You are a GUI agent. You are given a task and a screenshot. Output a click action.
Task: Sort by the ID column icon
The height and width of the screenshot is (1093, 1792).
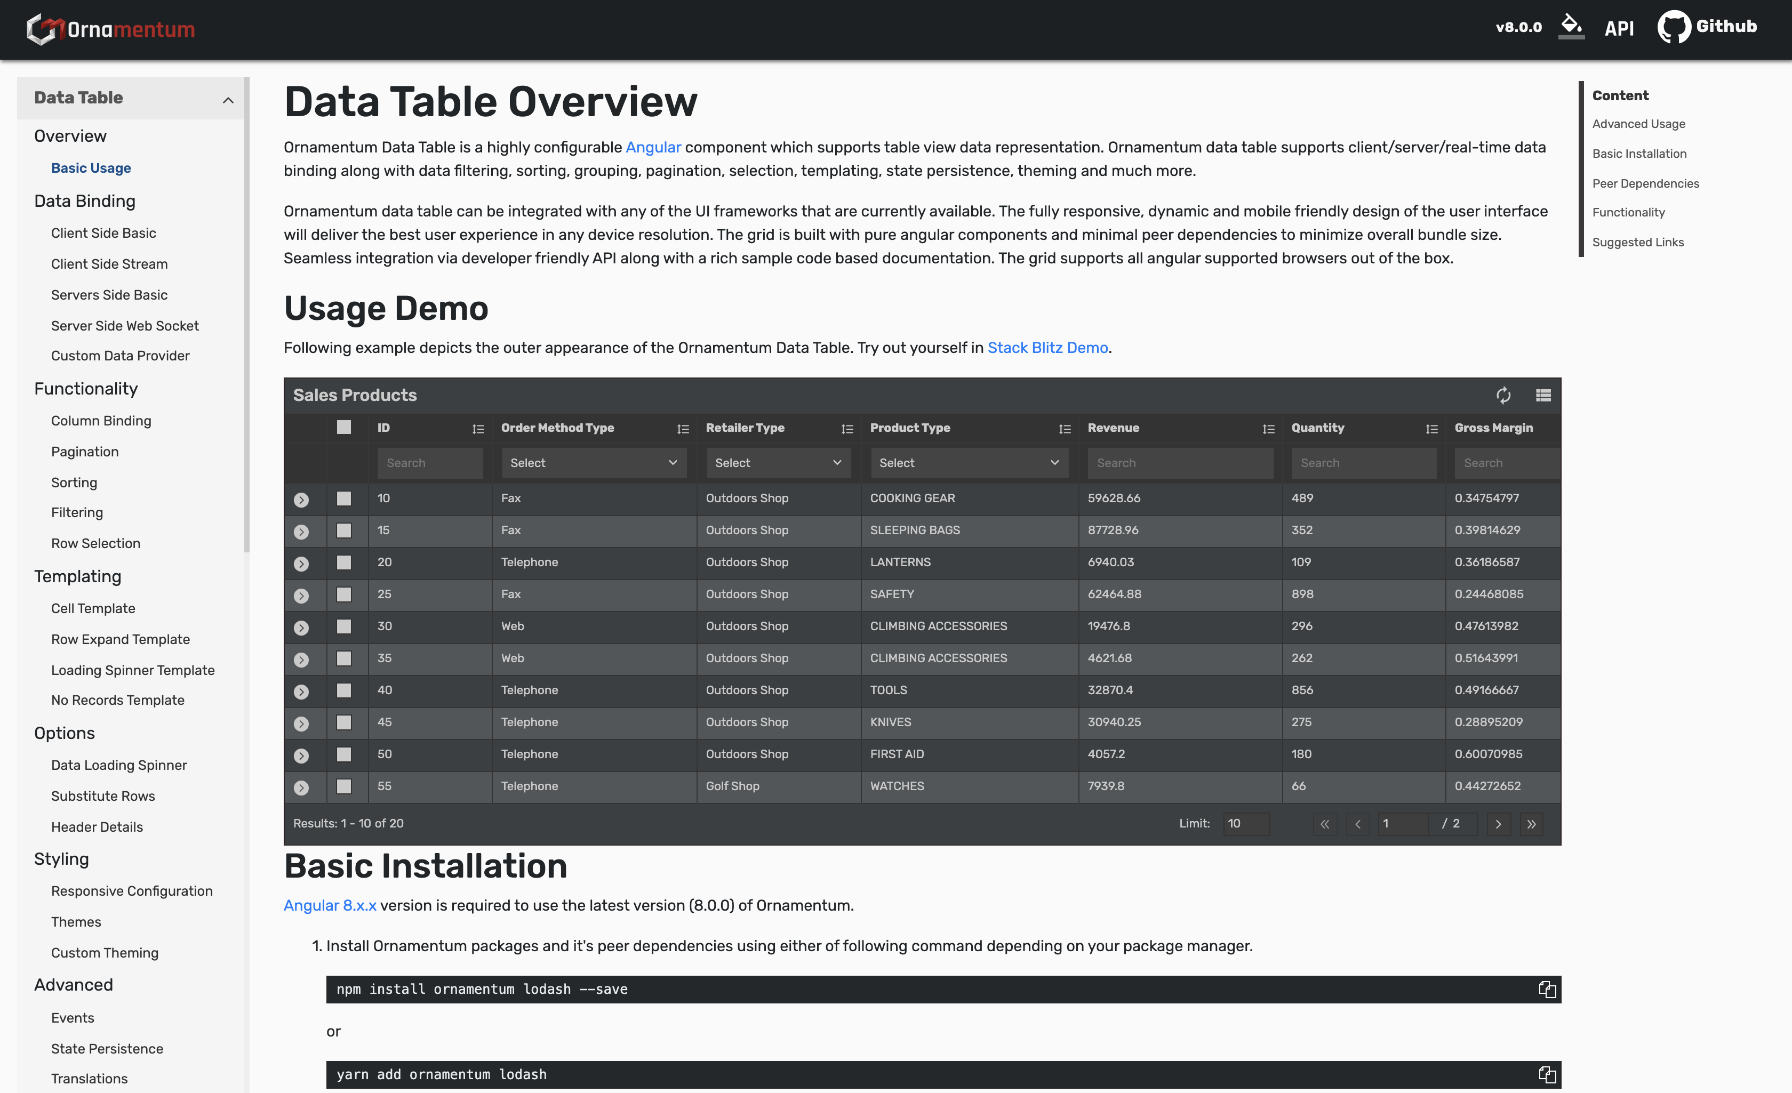point(478,429)
